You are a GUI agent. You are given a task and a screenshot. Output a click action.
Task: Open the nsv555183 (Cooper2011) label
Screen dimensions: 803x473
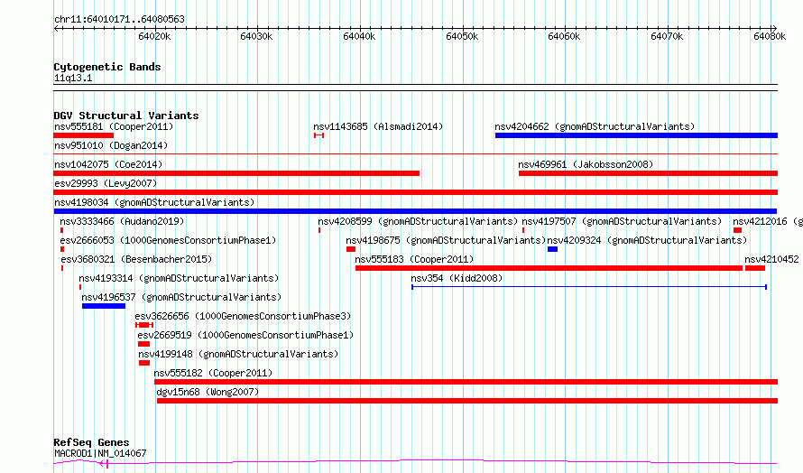point(414,259)
